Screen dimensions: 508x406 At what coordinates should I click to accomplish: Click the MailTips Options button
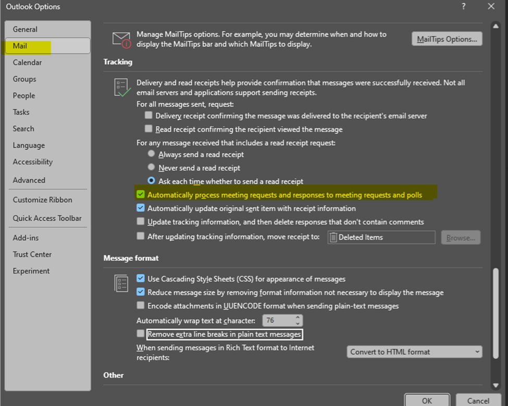[447, 39]
